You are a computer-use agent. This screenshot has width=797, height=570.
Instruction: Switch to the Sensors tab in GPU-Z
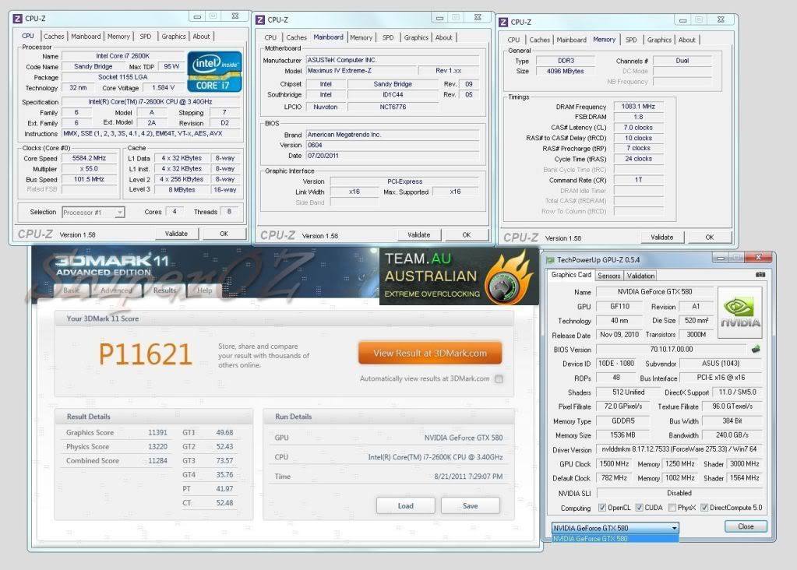[x=609, y=275]
